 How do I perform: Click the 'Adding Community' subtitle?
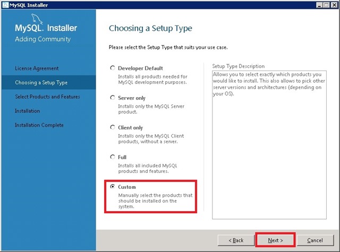(x=42, y=39)
